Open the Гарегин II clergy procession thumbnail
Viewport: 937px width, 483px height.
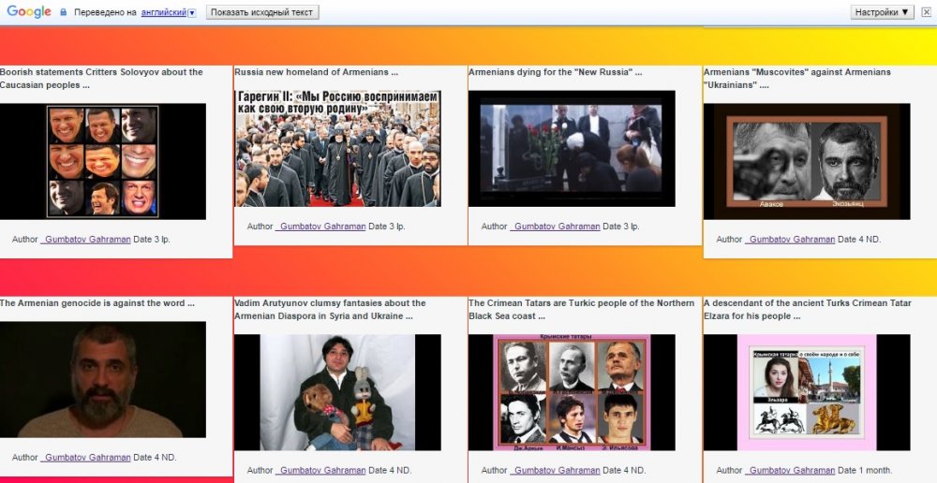coord(337,148)
